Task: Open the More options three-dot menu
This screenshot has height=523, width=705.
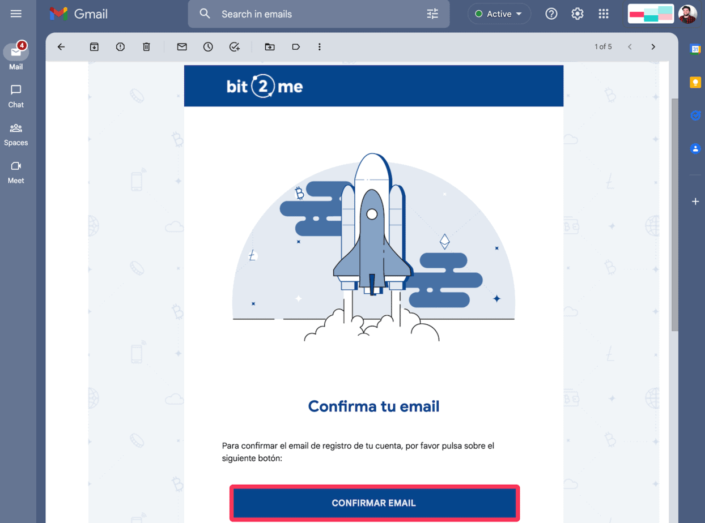Action: [320, 47]
